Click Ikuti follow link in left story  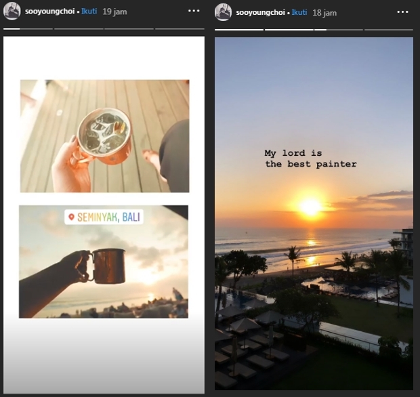(x=89, y=12)
